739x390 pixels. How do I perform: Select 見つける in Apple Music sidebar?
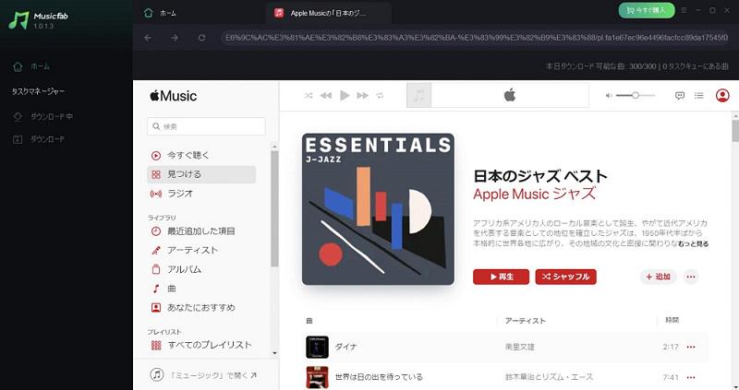tap(201, 174)
